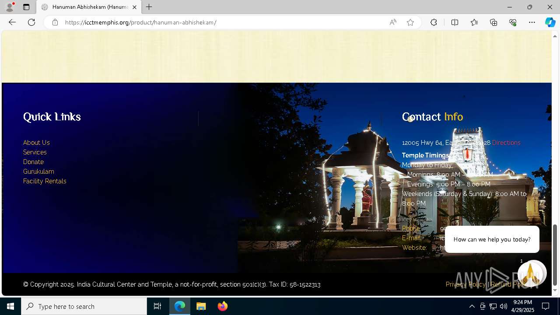The height and width of the screenshot is (315, 560).
Task: Open About Us link
Action: click(x=36, y=143)
